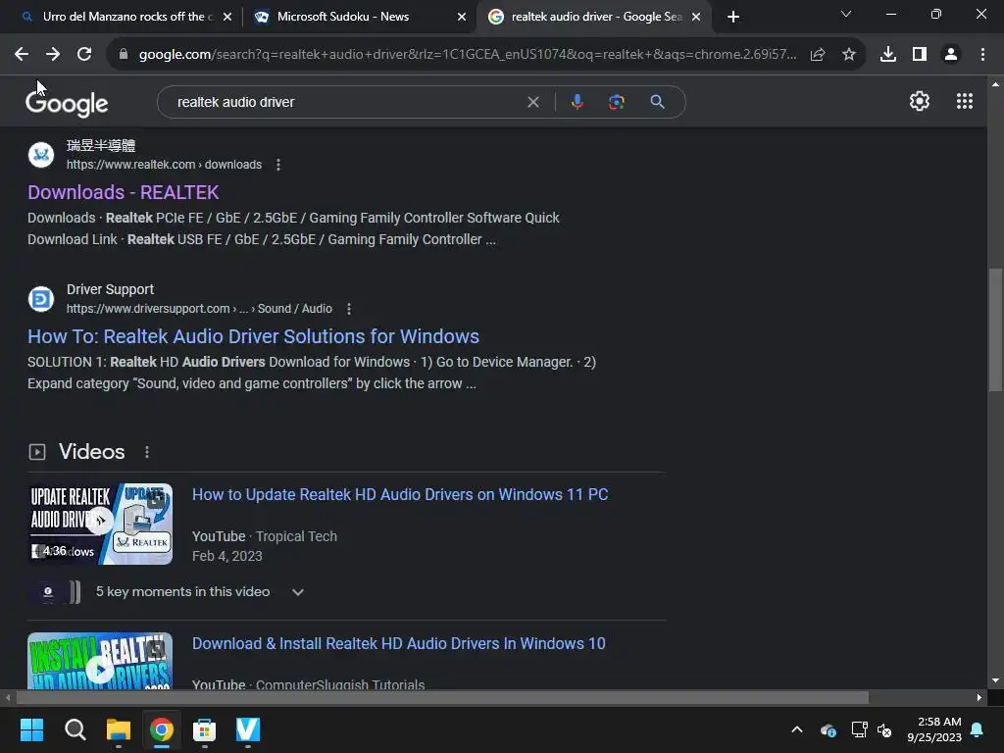
Task: Open clock showing 2:58 AM 9/25/2023
Action: tap(933, 729)
